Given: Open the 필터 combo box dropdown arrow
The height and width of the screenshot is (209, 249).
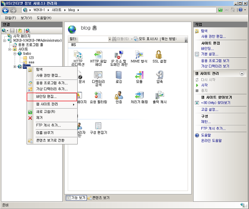Looking at the screenshot, I should point(109,39).
